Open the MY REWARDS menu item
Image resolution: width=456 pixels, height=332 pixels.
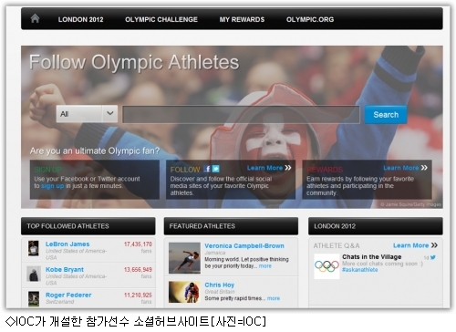click(242, 19)
